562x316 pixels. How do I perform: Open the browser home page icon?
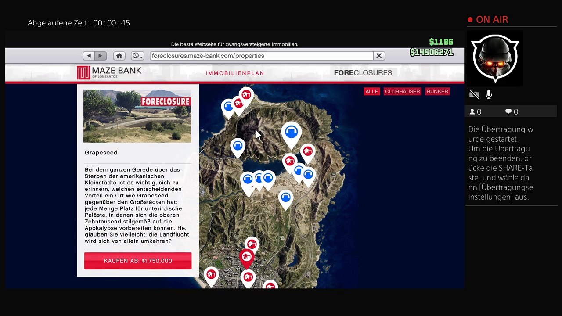(x=119, y=56)
